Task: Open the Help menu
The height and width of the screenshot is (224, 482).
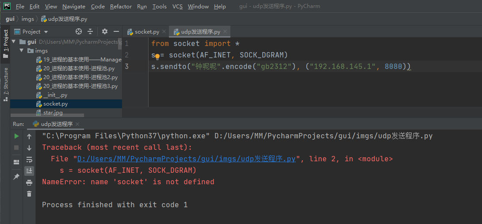Action: (x=220, y=7)
